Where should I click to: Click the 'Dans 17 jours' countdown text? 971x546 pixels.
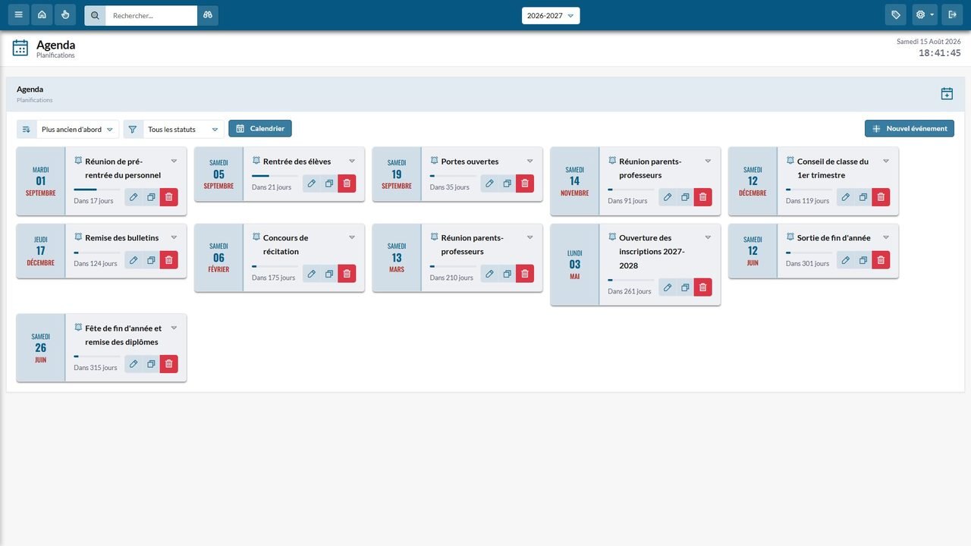(x=93, y=201)
